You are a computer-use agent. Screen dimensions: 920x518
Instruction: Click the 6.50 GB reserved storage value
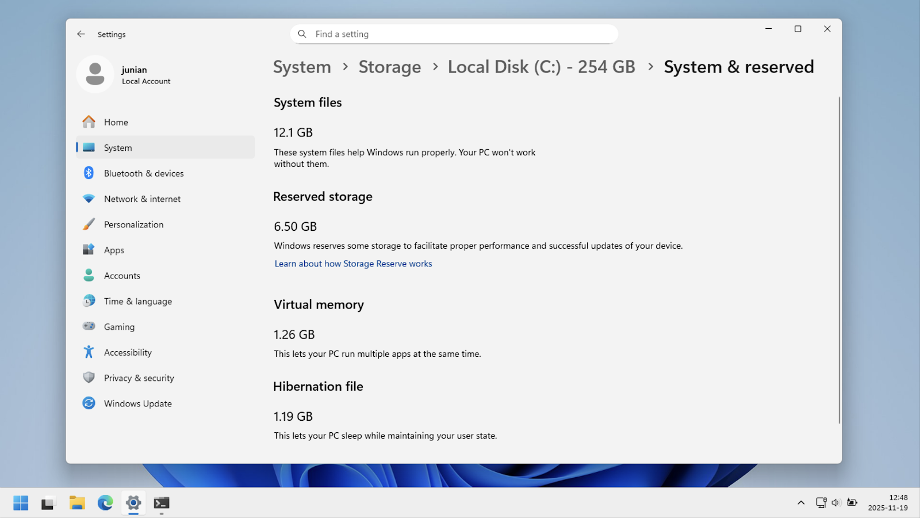point(296,227)
